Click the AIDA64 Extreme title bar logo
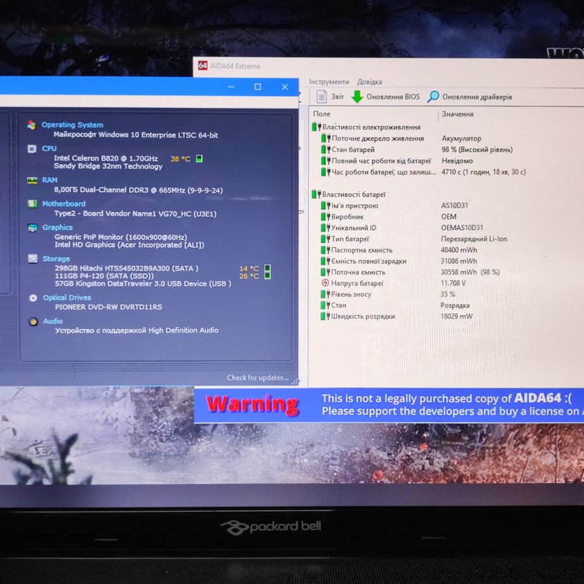 tap(202, 66)
